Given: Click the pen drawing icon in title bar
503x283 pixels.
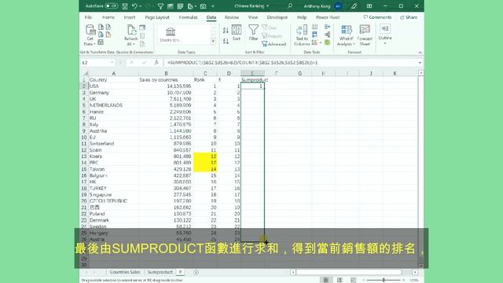Looking at the screenshot, I should tap(354, 6).
